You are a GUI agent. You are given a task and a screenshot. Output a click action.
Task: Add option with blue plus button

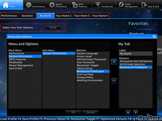point(114,62)
